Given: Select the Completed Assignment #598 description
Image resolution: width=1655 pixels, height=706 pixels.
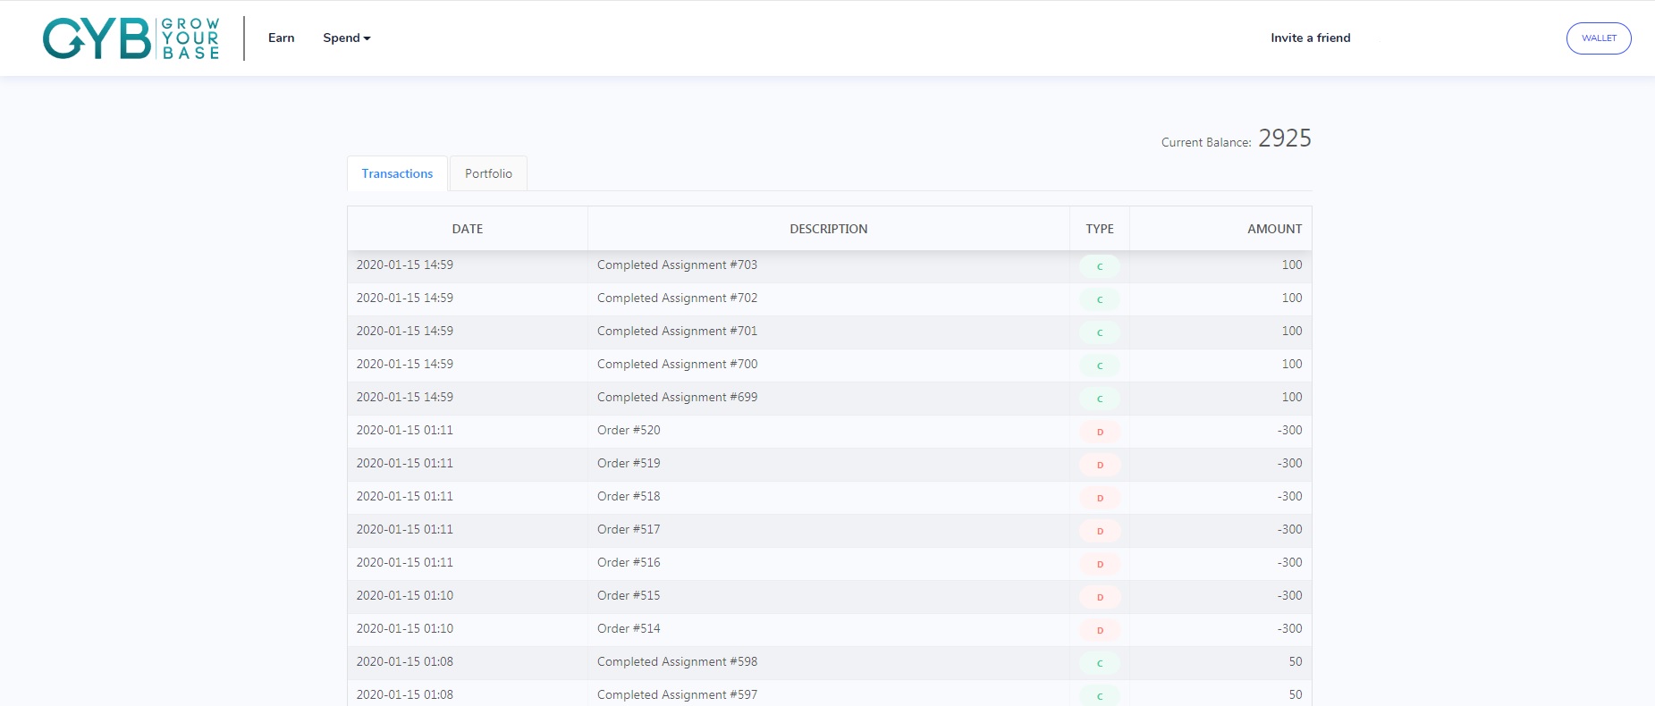Looking at the screenshot, I should point(677,662).
